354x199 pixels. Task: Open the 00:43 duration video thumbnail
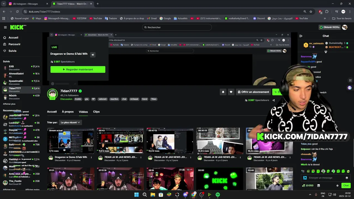[120, 141]
